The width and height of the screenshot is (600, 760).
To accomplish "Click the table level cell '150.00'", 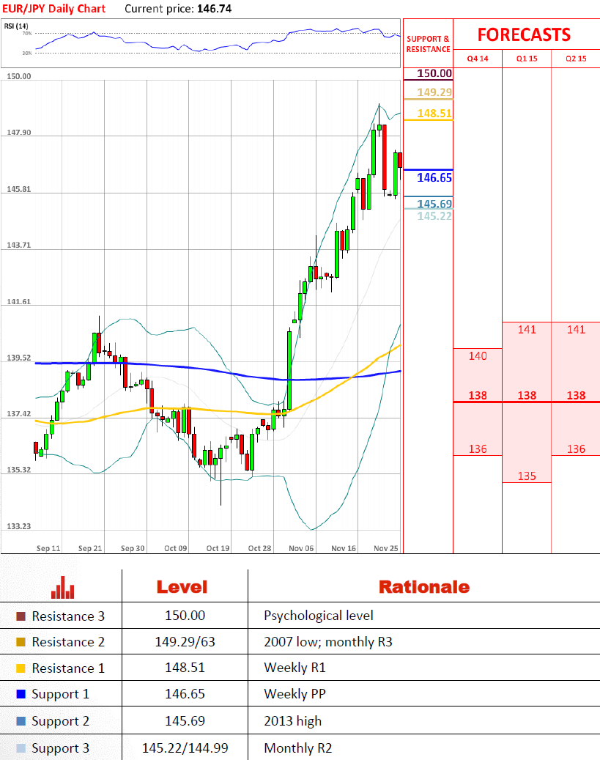I will pyautogui.click(x=185, y=616).
